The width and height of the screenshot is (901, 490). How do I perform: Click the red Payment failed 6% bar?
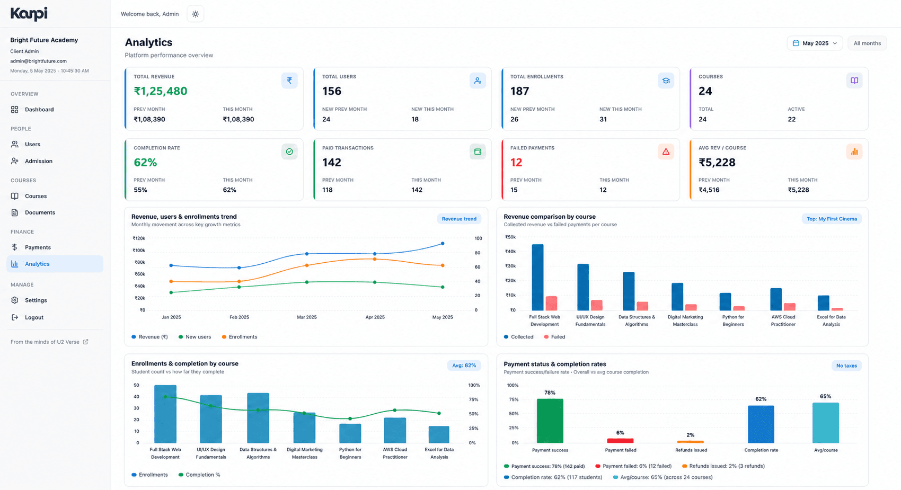point(620,441)
